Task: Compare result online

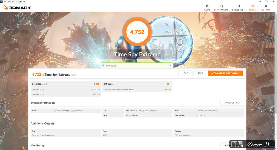Action: pos(225,74)
